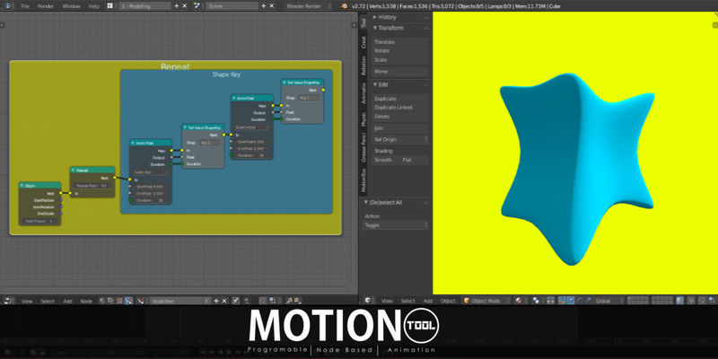Viewport: 718px width, 359px height.
Task: Open the node editor type icon
Action: (x=8, y=301)
